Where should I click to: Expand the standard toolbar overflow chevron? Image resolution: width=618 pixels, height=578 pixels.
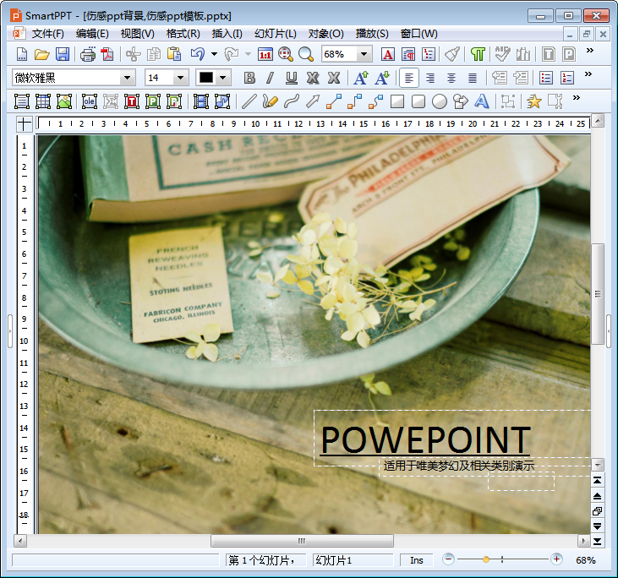(589, 50)
